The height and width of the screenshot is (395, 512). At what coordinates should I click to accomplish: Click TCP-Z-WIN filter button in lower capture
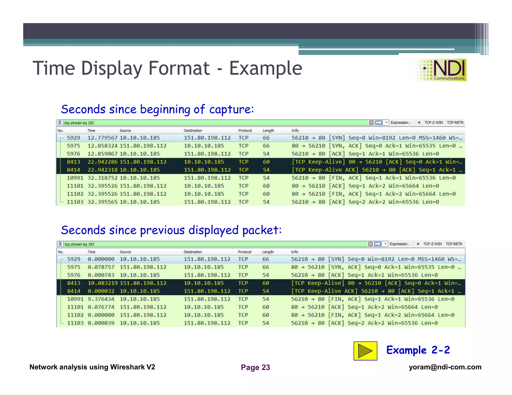[432, 244]
